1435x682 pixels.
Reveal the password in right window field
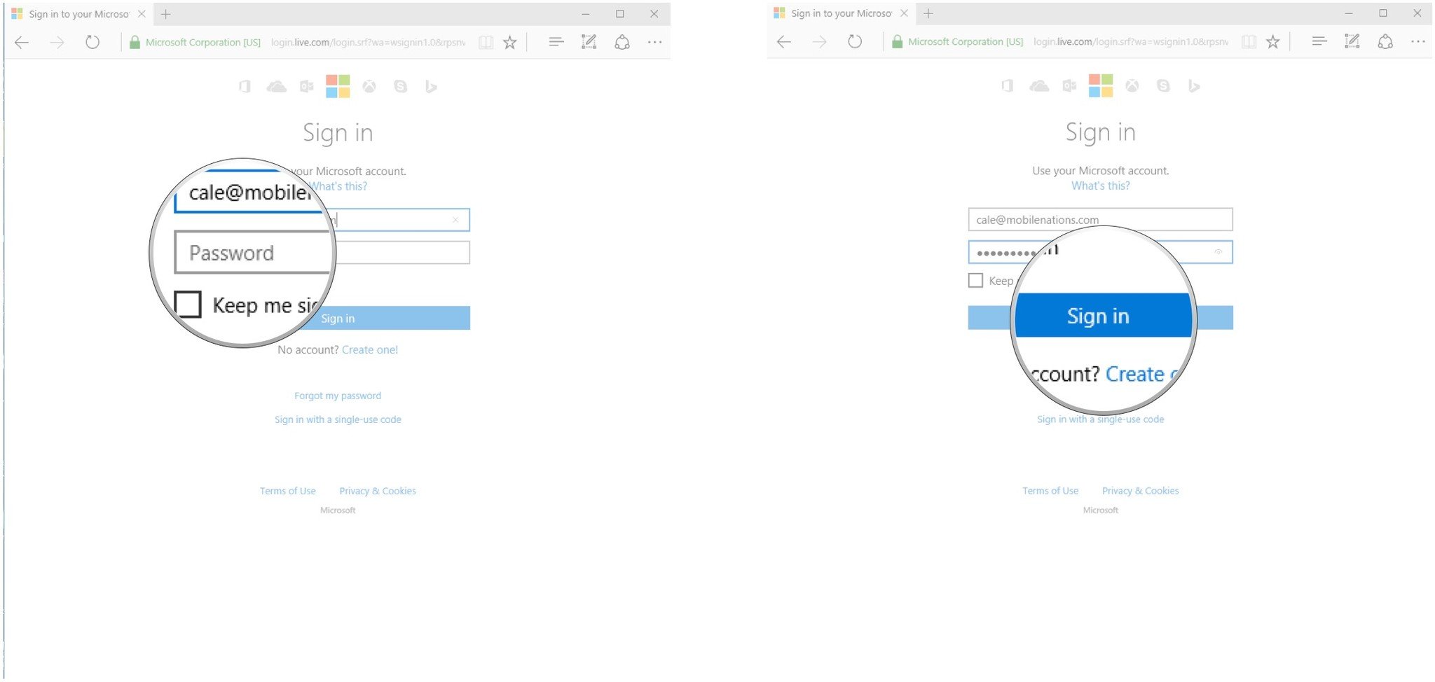click(1218, 252)
